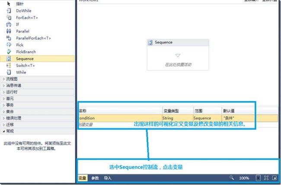Image resolution: width=281 pixels, height=185 pixels.
Task: Open the zoom percentage dropdown arrow
Action: point(258,178)
